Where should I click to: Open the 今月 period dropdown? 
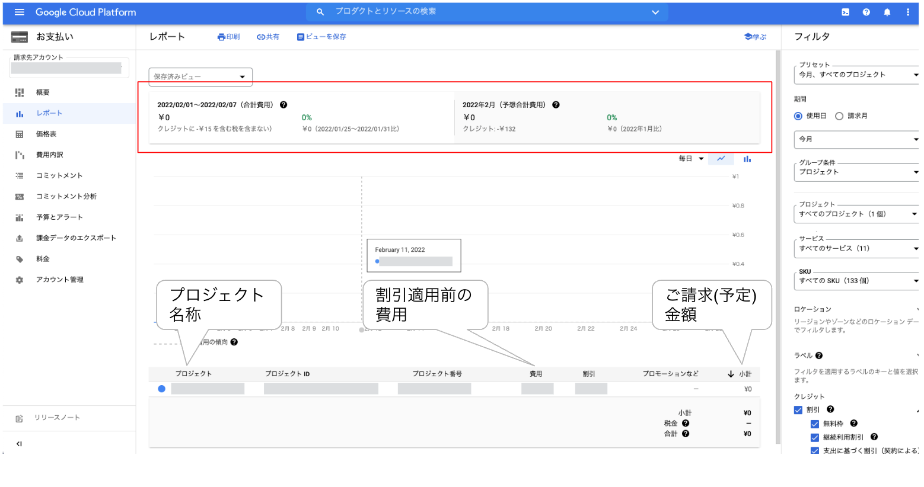(857, 139)
